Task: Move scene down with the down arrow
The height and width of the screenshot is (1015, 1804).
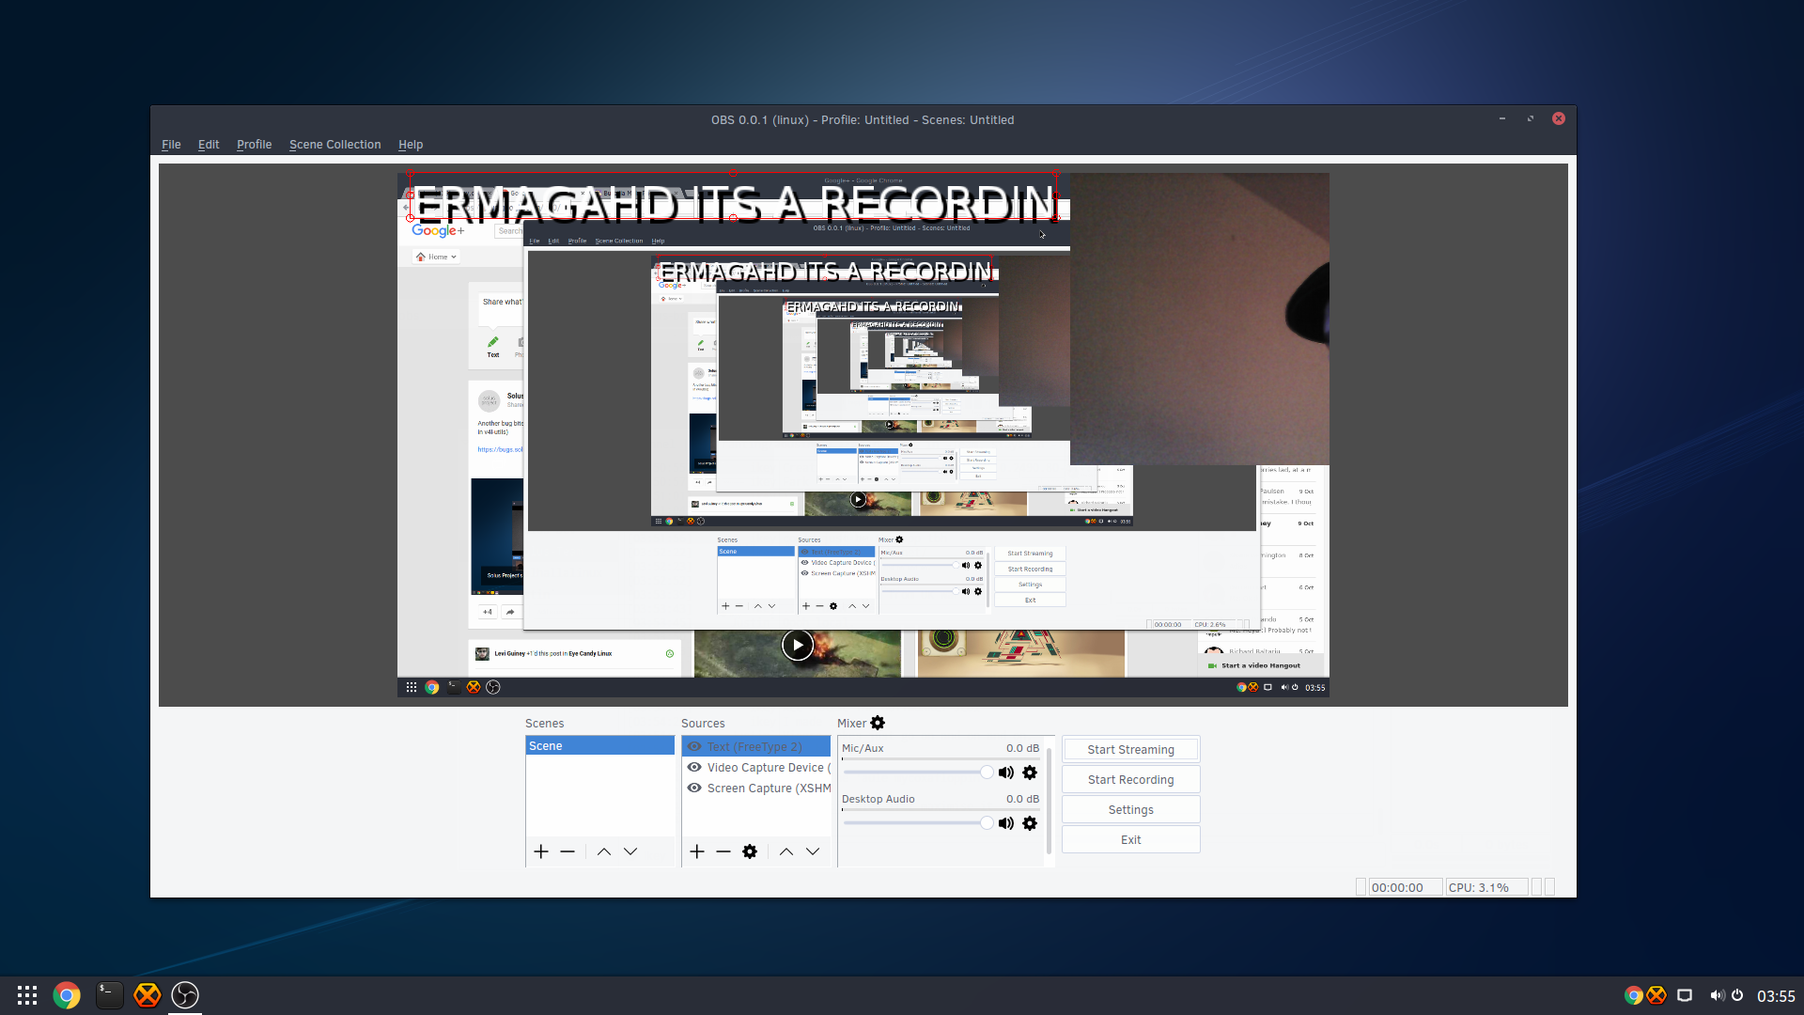Action: tap(630, 851)
